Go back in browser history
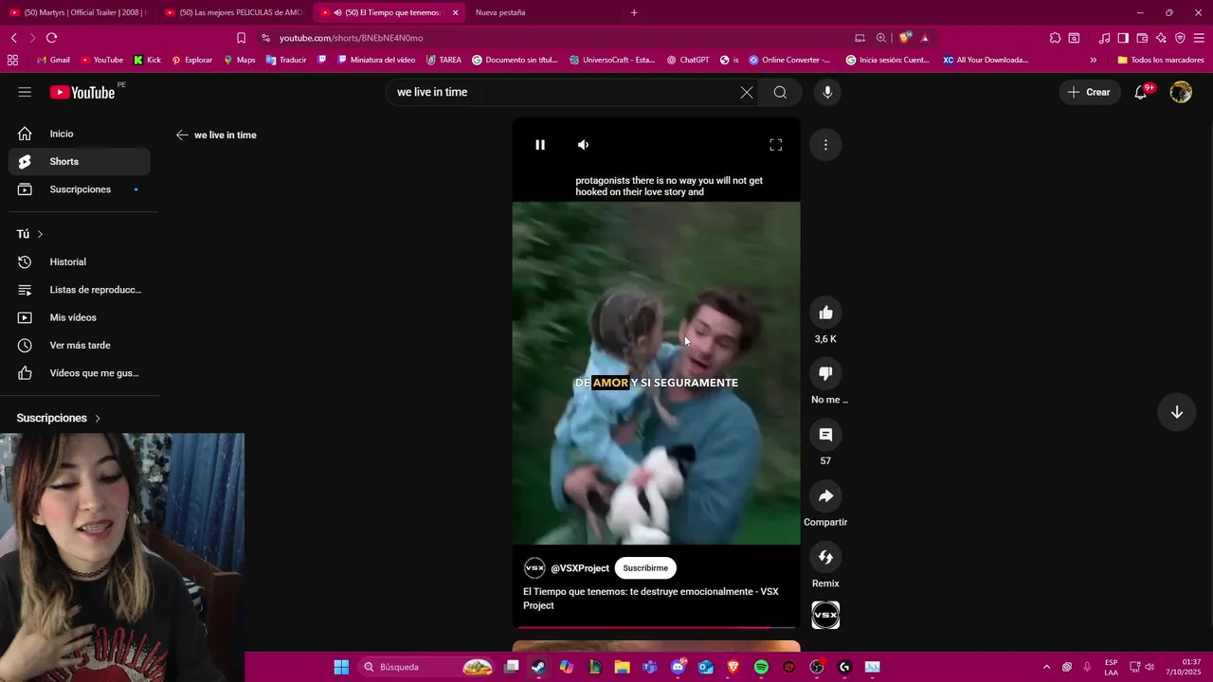This screenshot has height=682, width=1213. coord(13,38)
